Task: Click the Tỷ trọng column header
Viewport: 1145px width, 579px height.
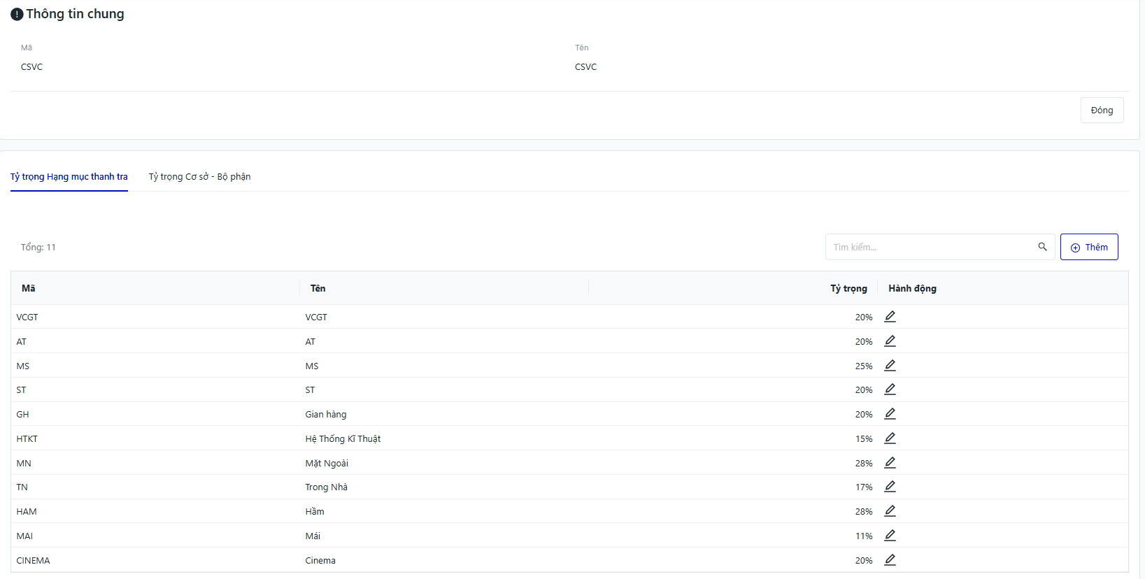Action: click(x=848, y=288)
